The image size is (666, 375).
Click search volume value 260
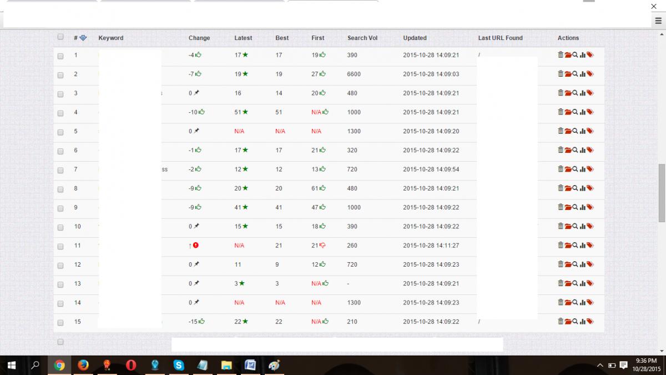352,245
